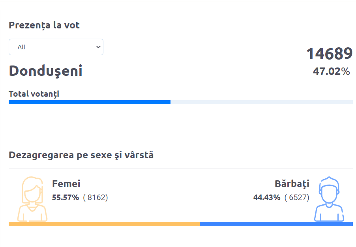
Task: Click the blue Total votanți progress bar
Action: point(90,102)
